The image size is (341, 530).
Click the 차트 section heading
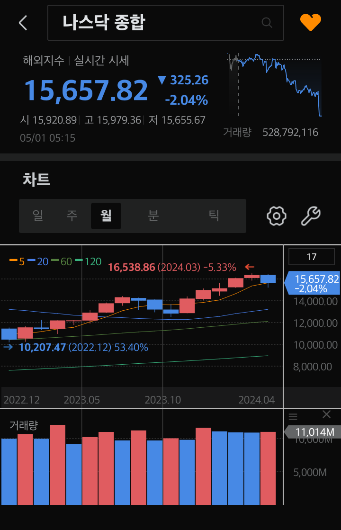coord(36,179)
